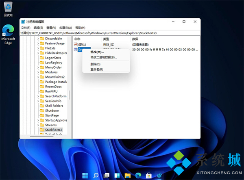The width and height of the screenshot is (244, 180).
Task: Click the StuckRects3 folder icon
Action: click(42, 130)
